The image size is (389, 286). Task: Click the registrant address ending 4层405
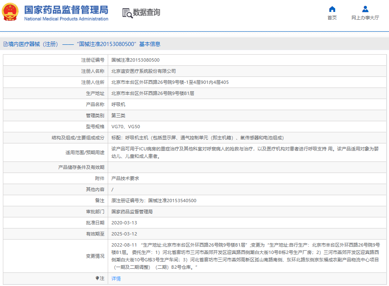tap(170, 82)
